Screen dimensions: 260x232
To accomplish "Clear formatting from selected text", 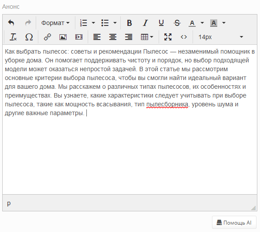I will 13,37.
